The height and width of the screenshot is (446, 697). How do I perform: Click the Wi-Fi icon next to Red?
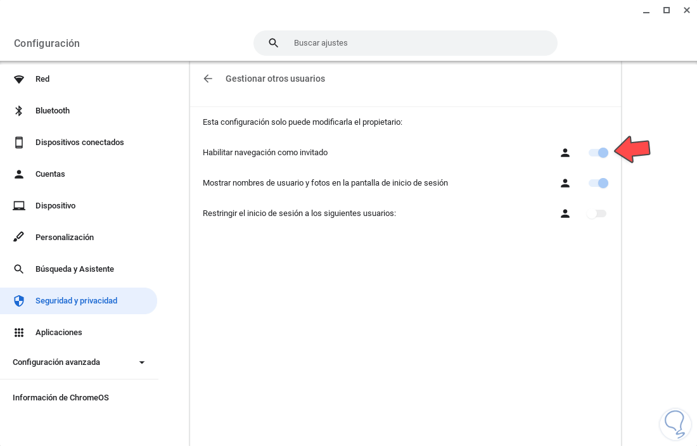pyautogui.click(x=19, y=79)
